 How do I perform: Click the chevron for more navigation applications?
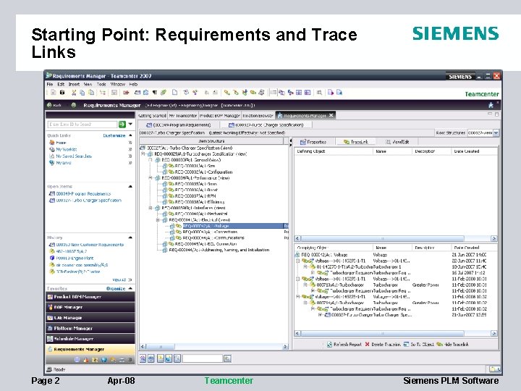click(x=130, y=359)
